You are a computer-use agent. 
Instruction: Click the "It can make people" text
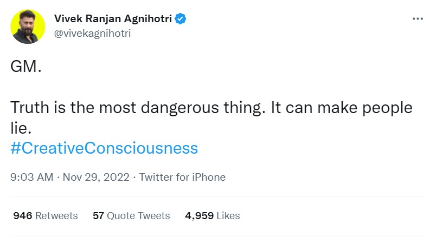(x=342, y=107)
